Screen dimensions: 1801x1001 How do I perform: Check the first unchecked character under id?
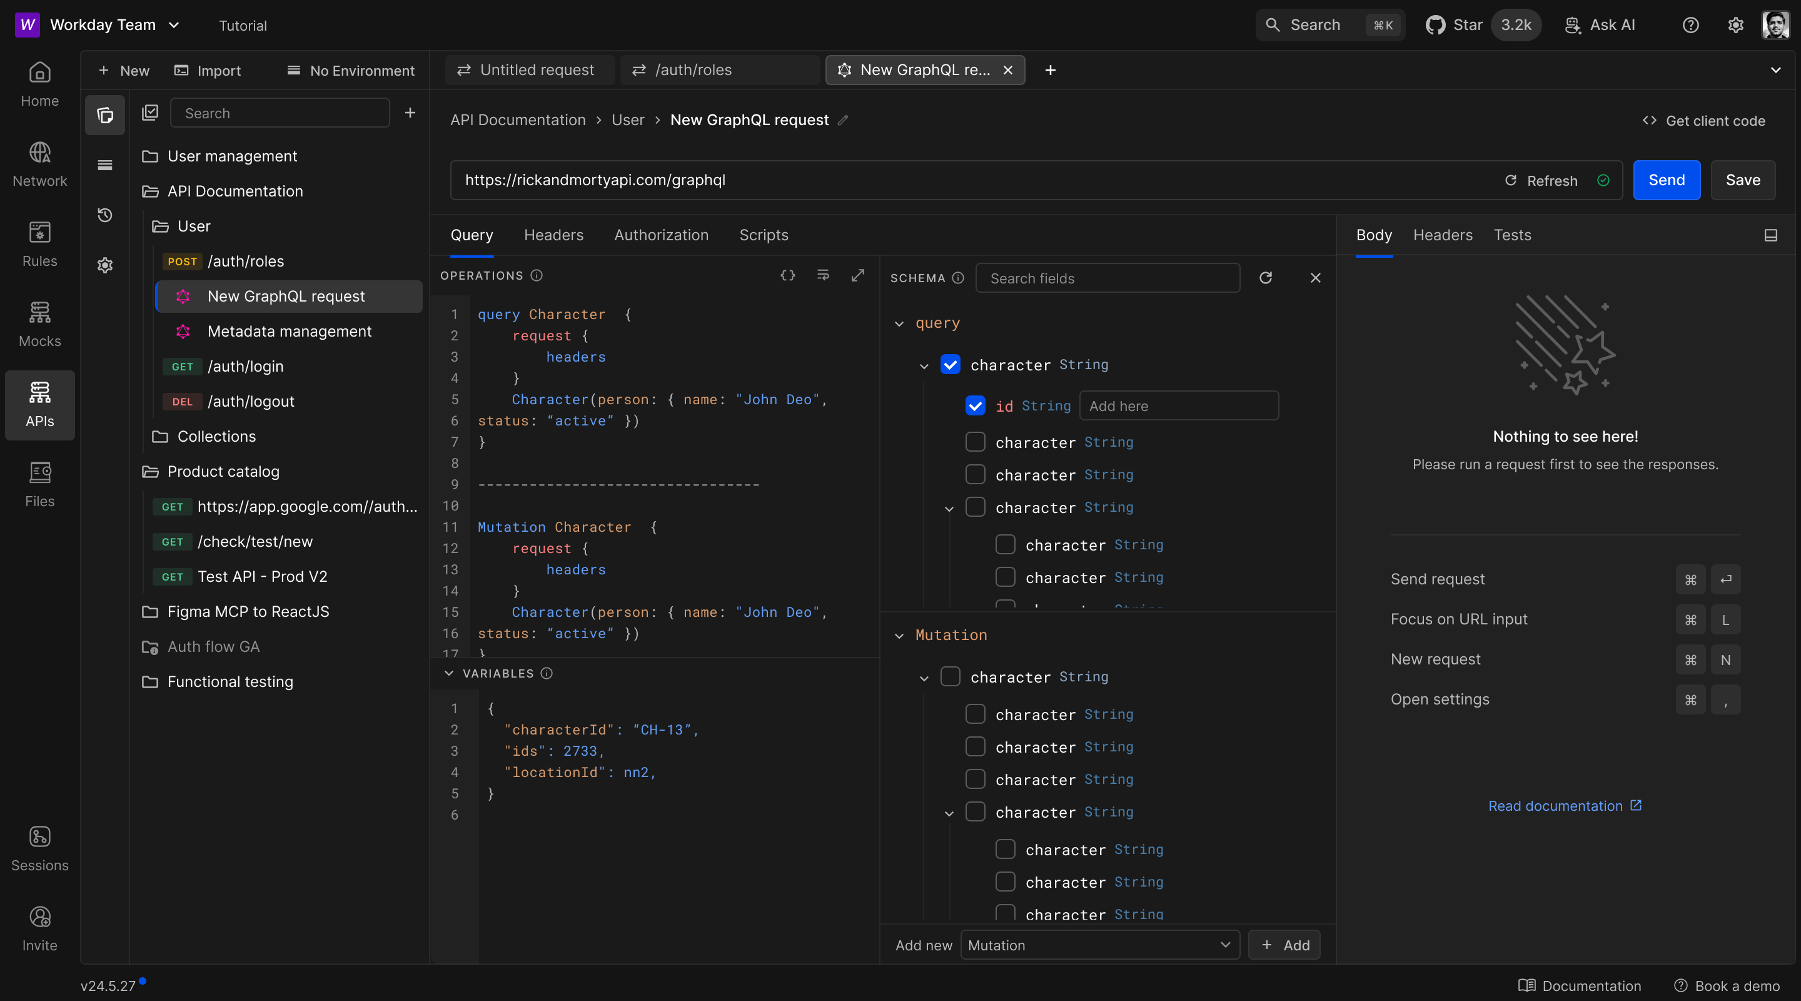tap(976, 442)
